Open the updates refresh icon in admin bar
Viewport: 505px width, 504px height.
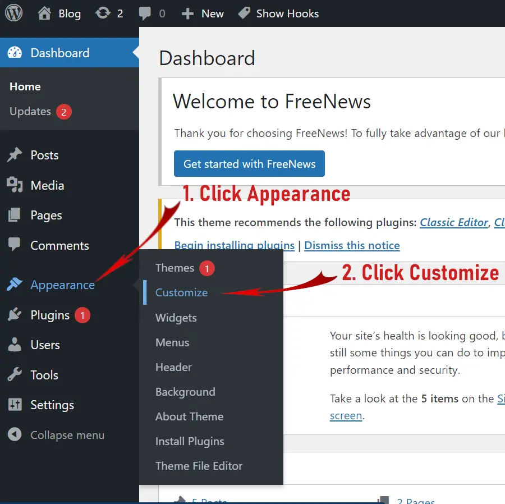(103, 13)
